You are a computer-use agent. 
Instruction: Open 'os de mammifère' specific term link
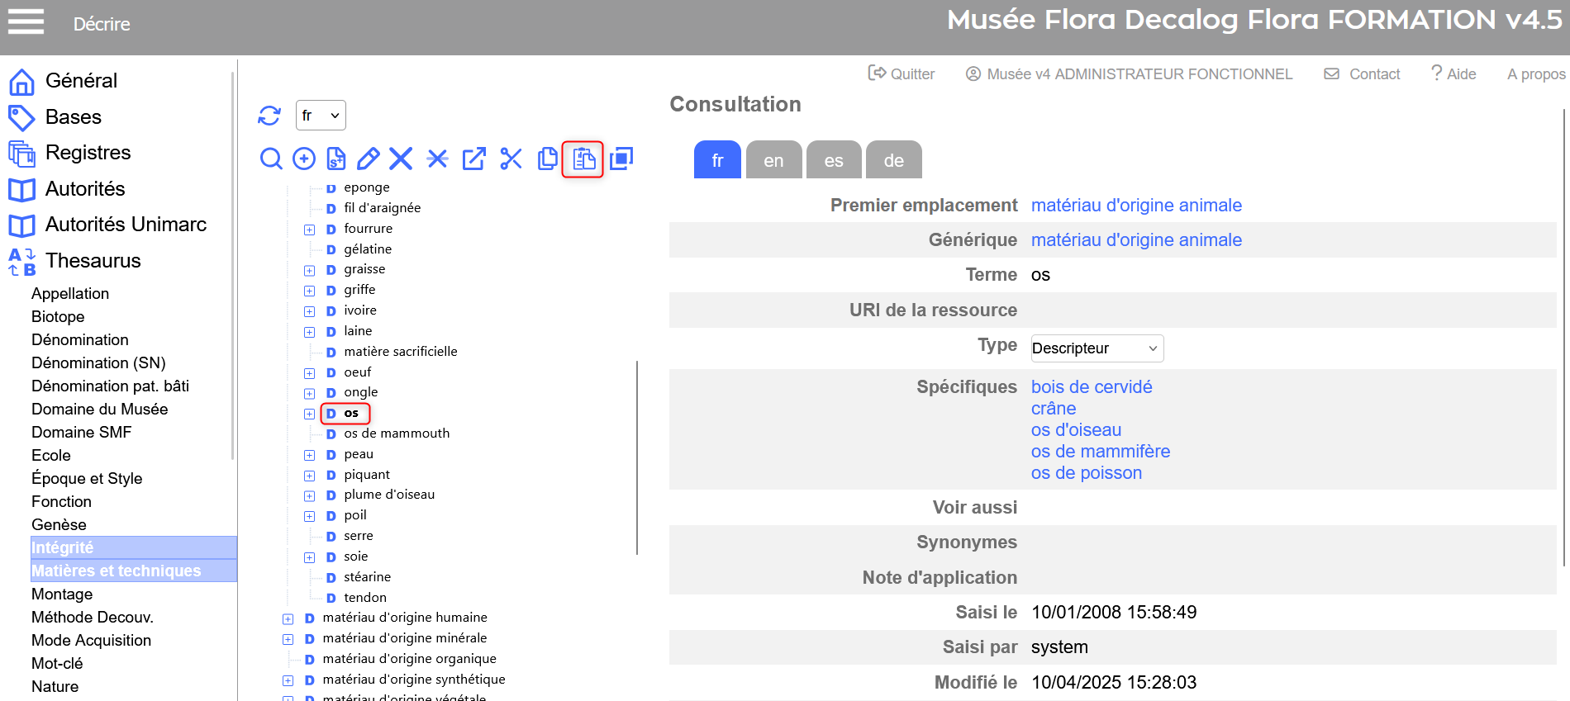pyautogui.click(x=1100, y=452)
